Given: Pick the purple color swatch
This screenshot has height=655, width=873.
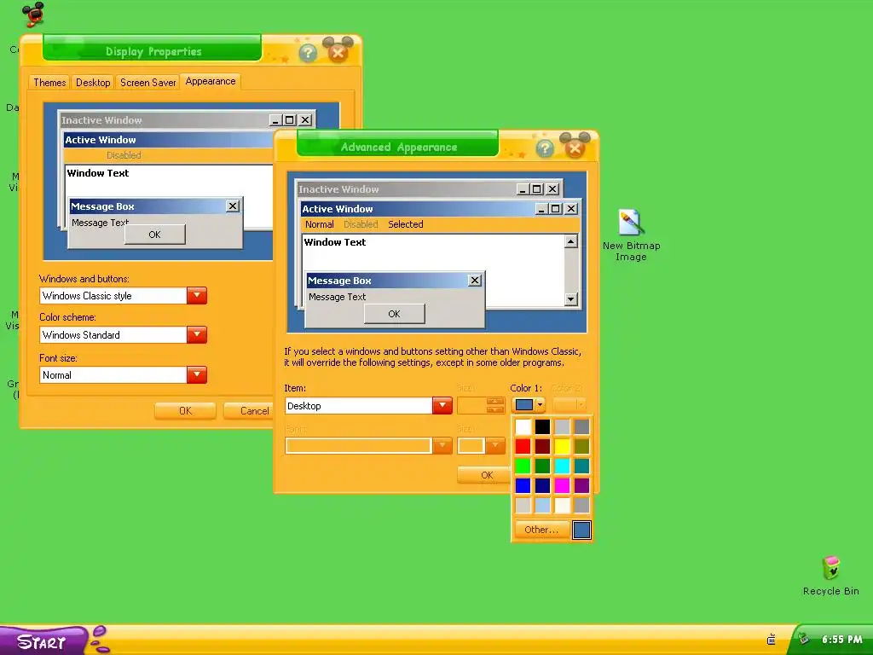Looking at the screenshot, I should coord(581,485).
